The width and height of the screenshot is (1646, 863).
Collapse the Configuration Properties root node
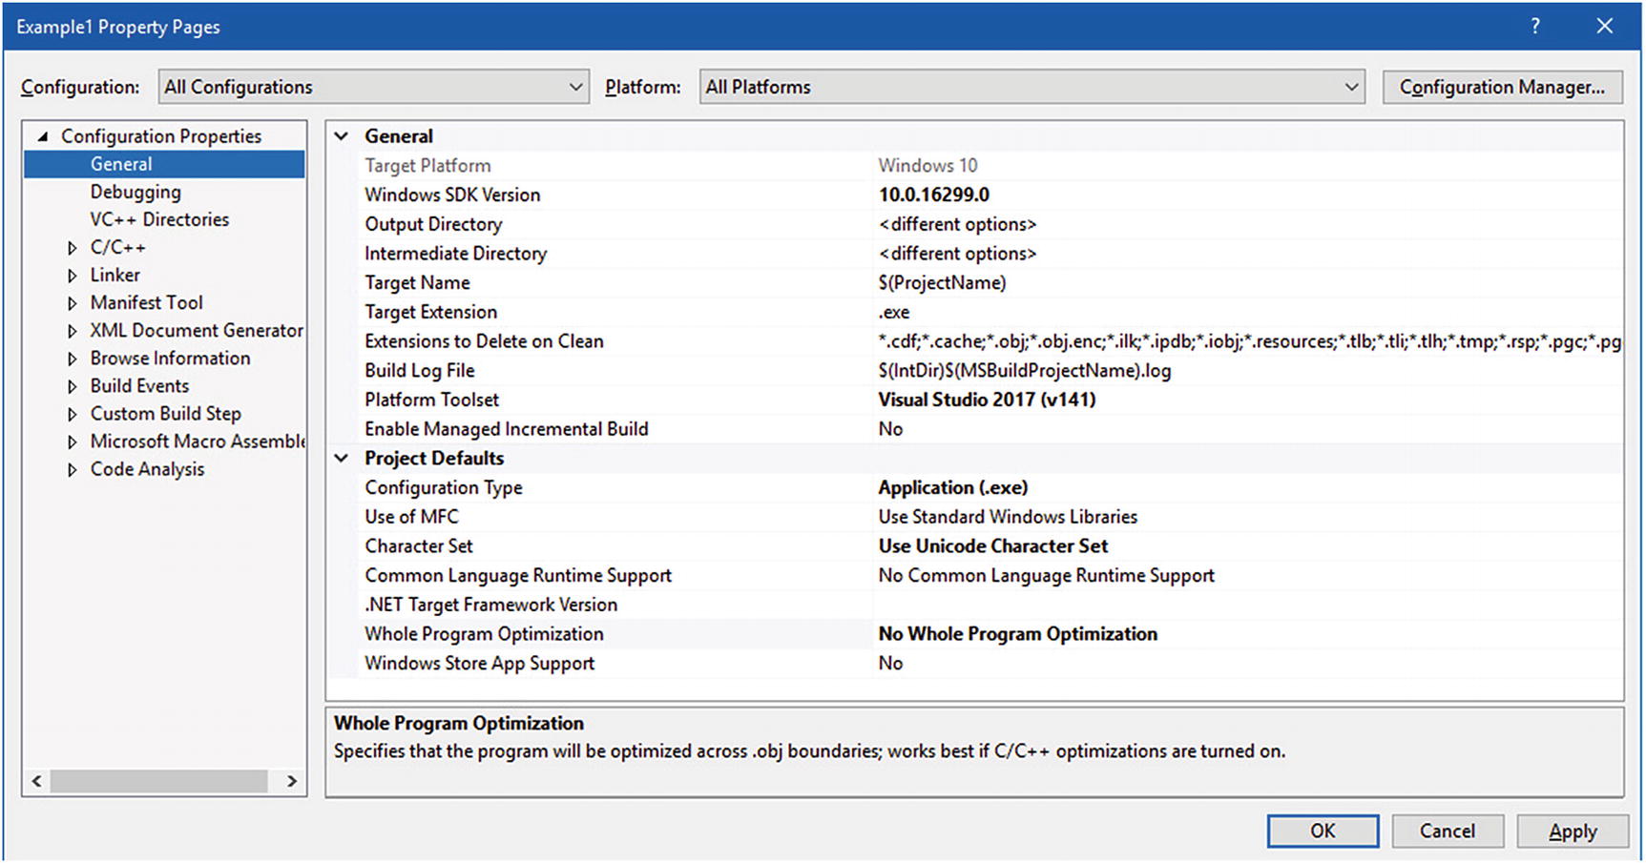[43, 137]
